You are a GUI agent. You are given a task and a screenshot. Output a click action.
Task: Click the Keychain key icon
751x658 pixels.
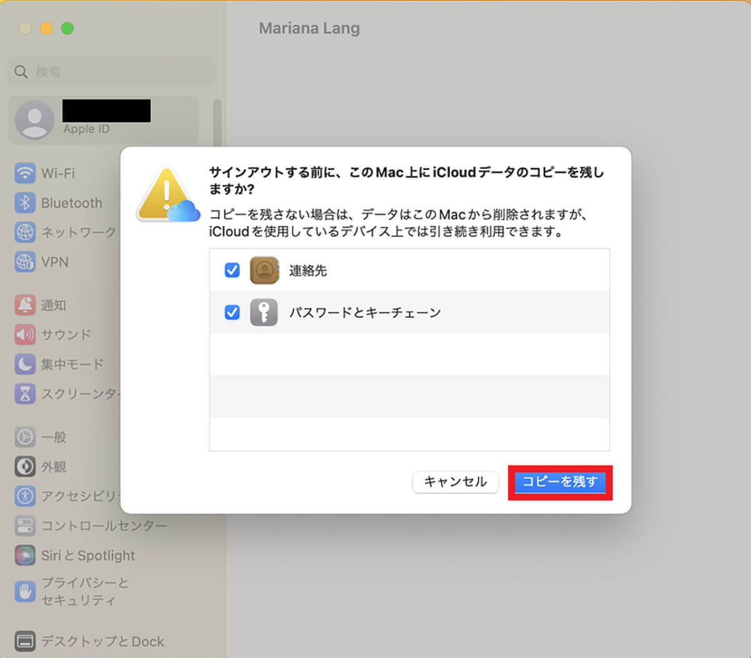pos(264,312)
